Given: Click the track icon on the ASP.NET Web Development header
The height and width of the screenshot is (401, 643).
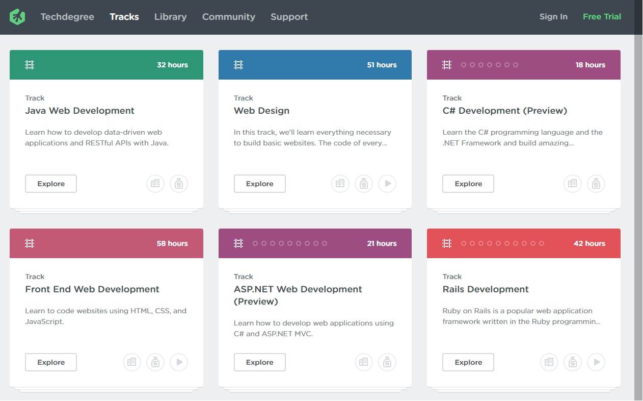Looking at the screenshot, I should (x=238, y=243).
